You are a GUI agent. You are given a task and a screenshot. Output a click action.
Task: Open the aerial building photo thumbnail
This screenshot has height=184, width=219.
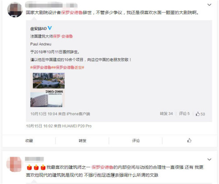49,81
